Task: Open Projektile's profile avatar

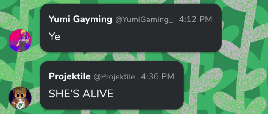Action: [x=20, y=98]
